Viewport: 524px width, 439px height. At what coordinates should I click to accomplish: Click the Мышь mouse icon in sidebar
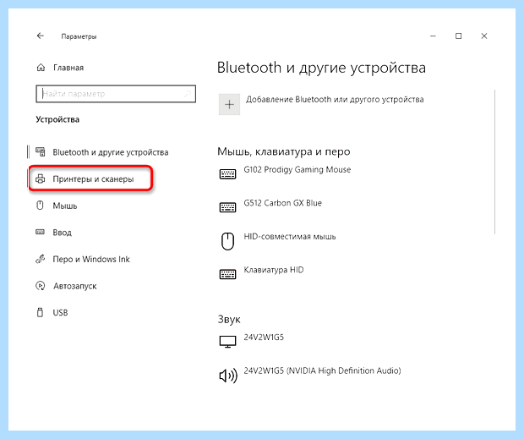tap(40, 206)
